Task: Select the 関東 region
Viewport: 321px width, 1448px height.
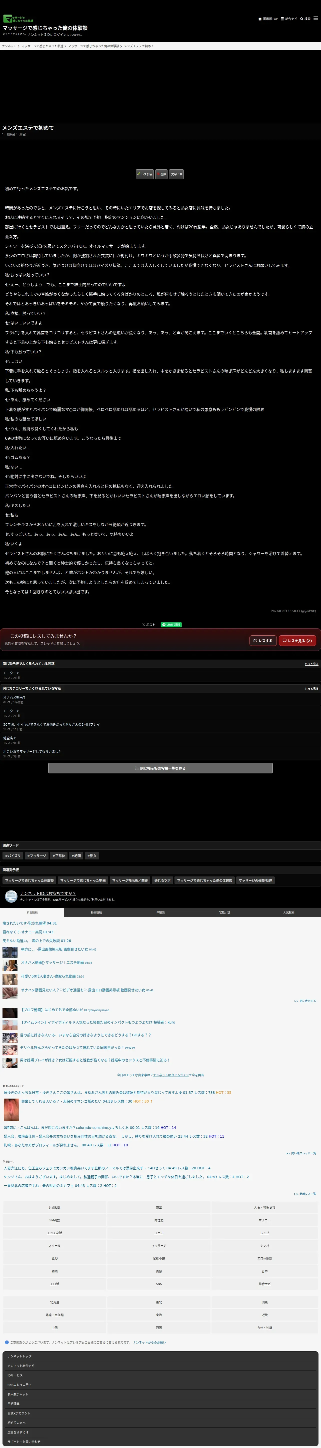Action: pos(265,1302)
